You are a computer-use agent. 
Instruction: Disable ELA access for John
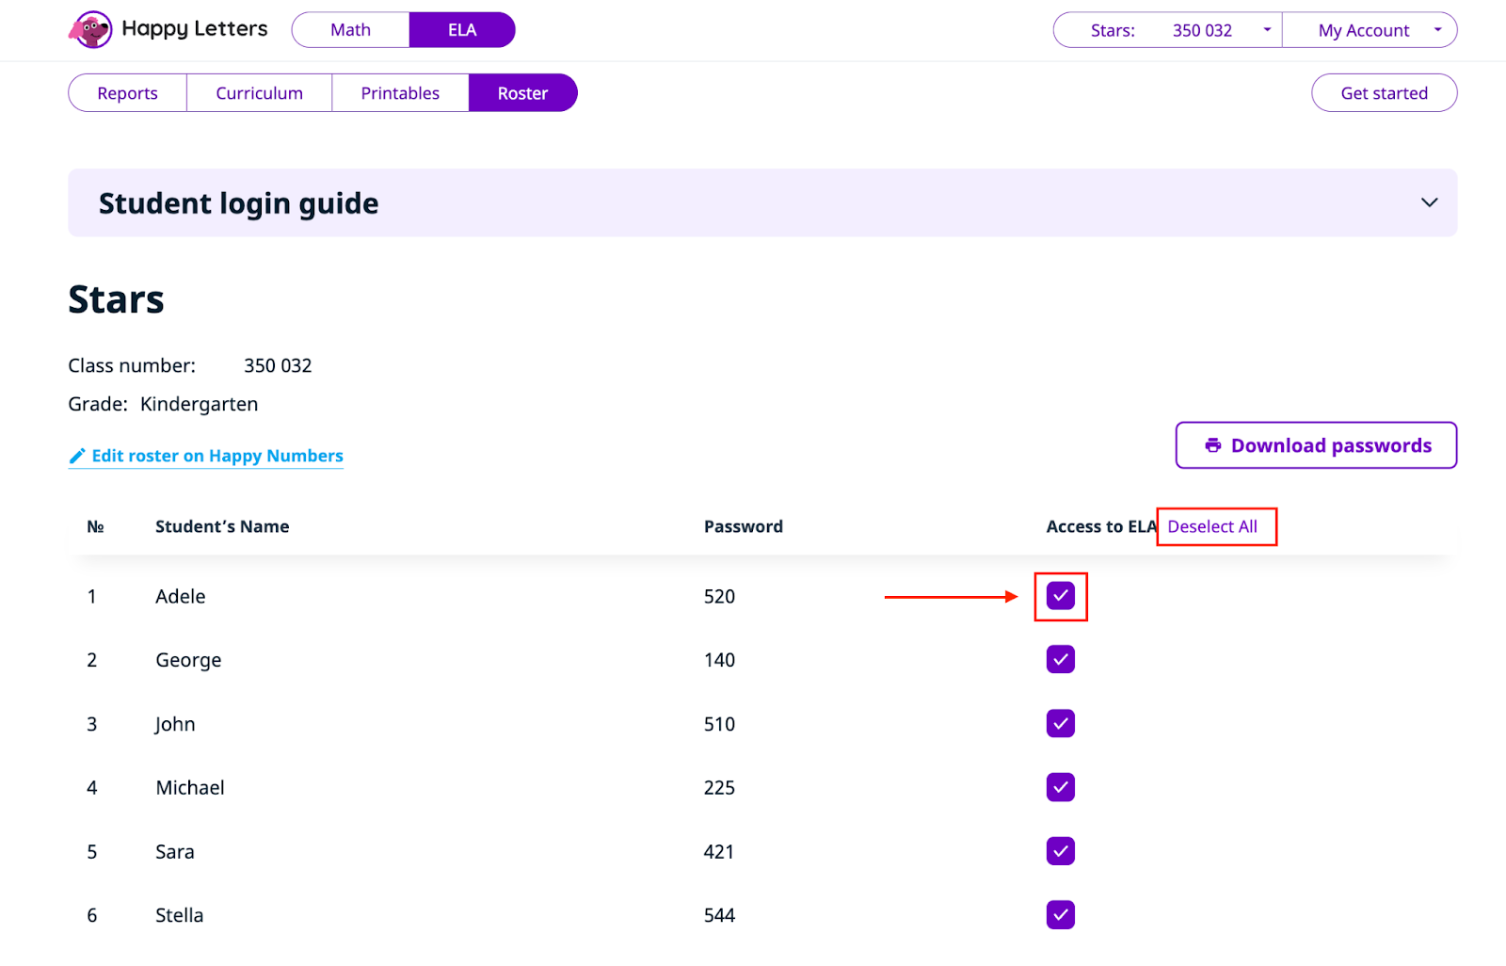coord(1060,724)
